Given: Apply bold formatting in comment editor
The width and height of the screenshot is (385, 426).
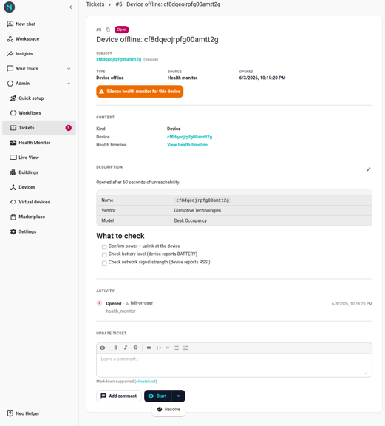Looking at the screenshot, I should 116,348.
